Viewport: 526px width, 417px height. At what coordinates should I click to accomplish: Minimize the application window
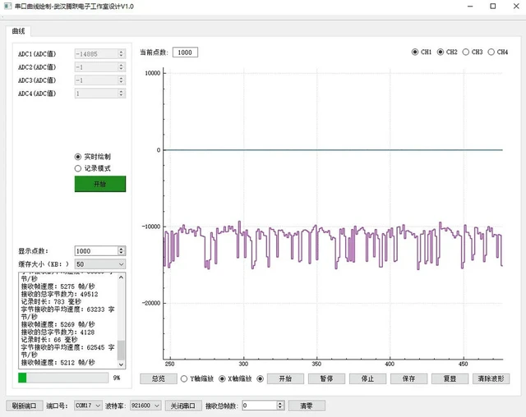470,6
